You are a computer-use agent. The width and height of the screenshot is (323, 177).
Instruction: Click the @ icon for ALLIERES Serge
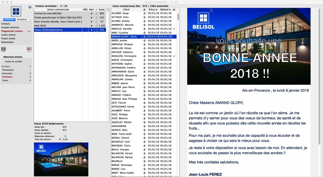click(x=144, y=13)
